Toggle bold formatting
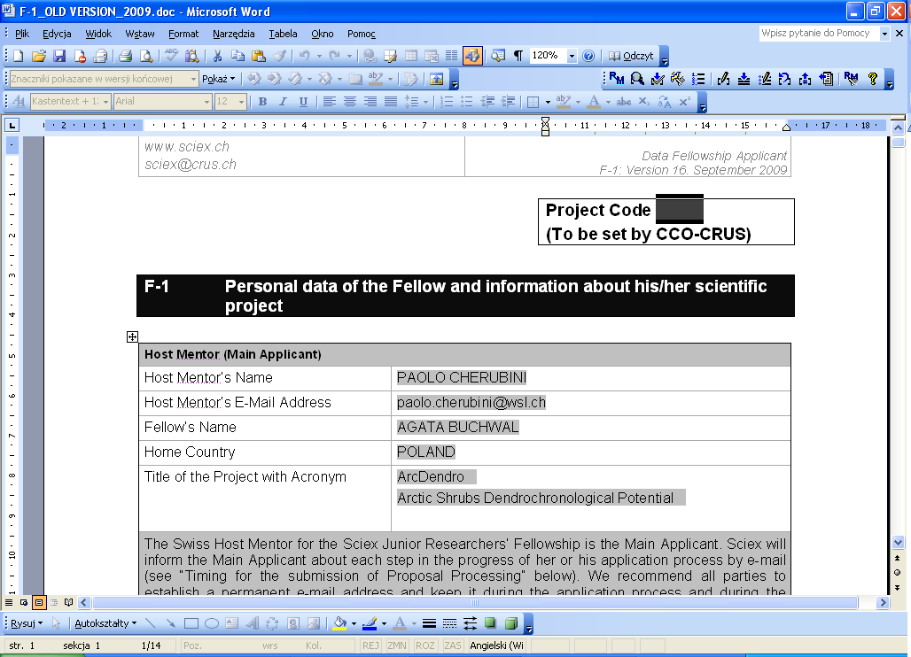911x657 pixels. click(262, 102)
